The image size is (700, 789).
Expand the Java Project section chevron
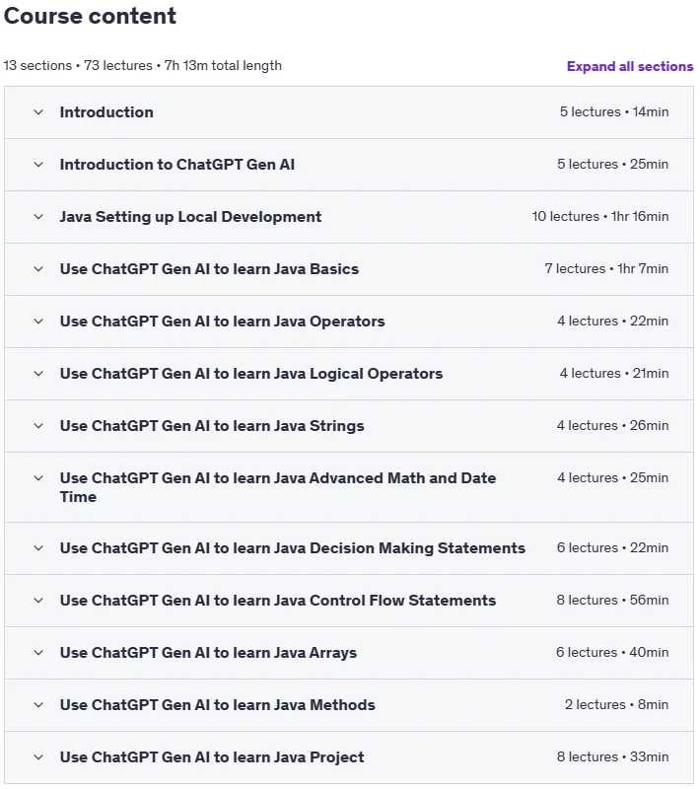pos(38,757)
